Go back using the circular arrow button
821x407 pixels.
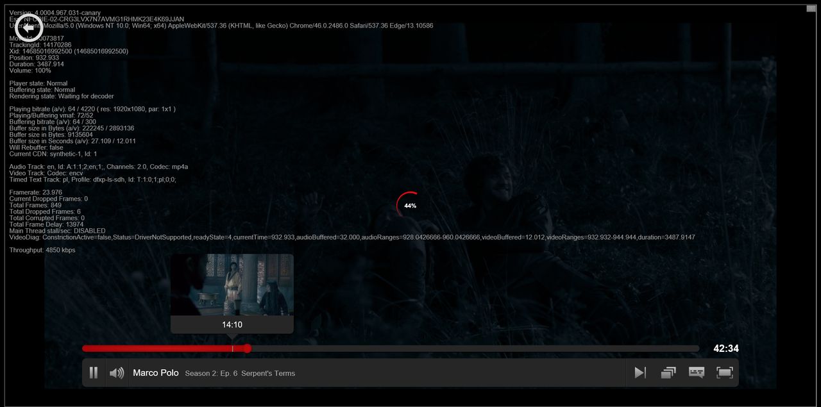click(x=29, y=28)
